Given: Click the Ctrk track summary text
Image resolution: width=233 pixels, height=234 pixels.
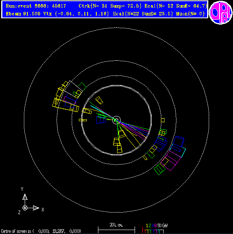Looking at the screenshot, I should point(110,6).
